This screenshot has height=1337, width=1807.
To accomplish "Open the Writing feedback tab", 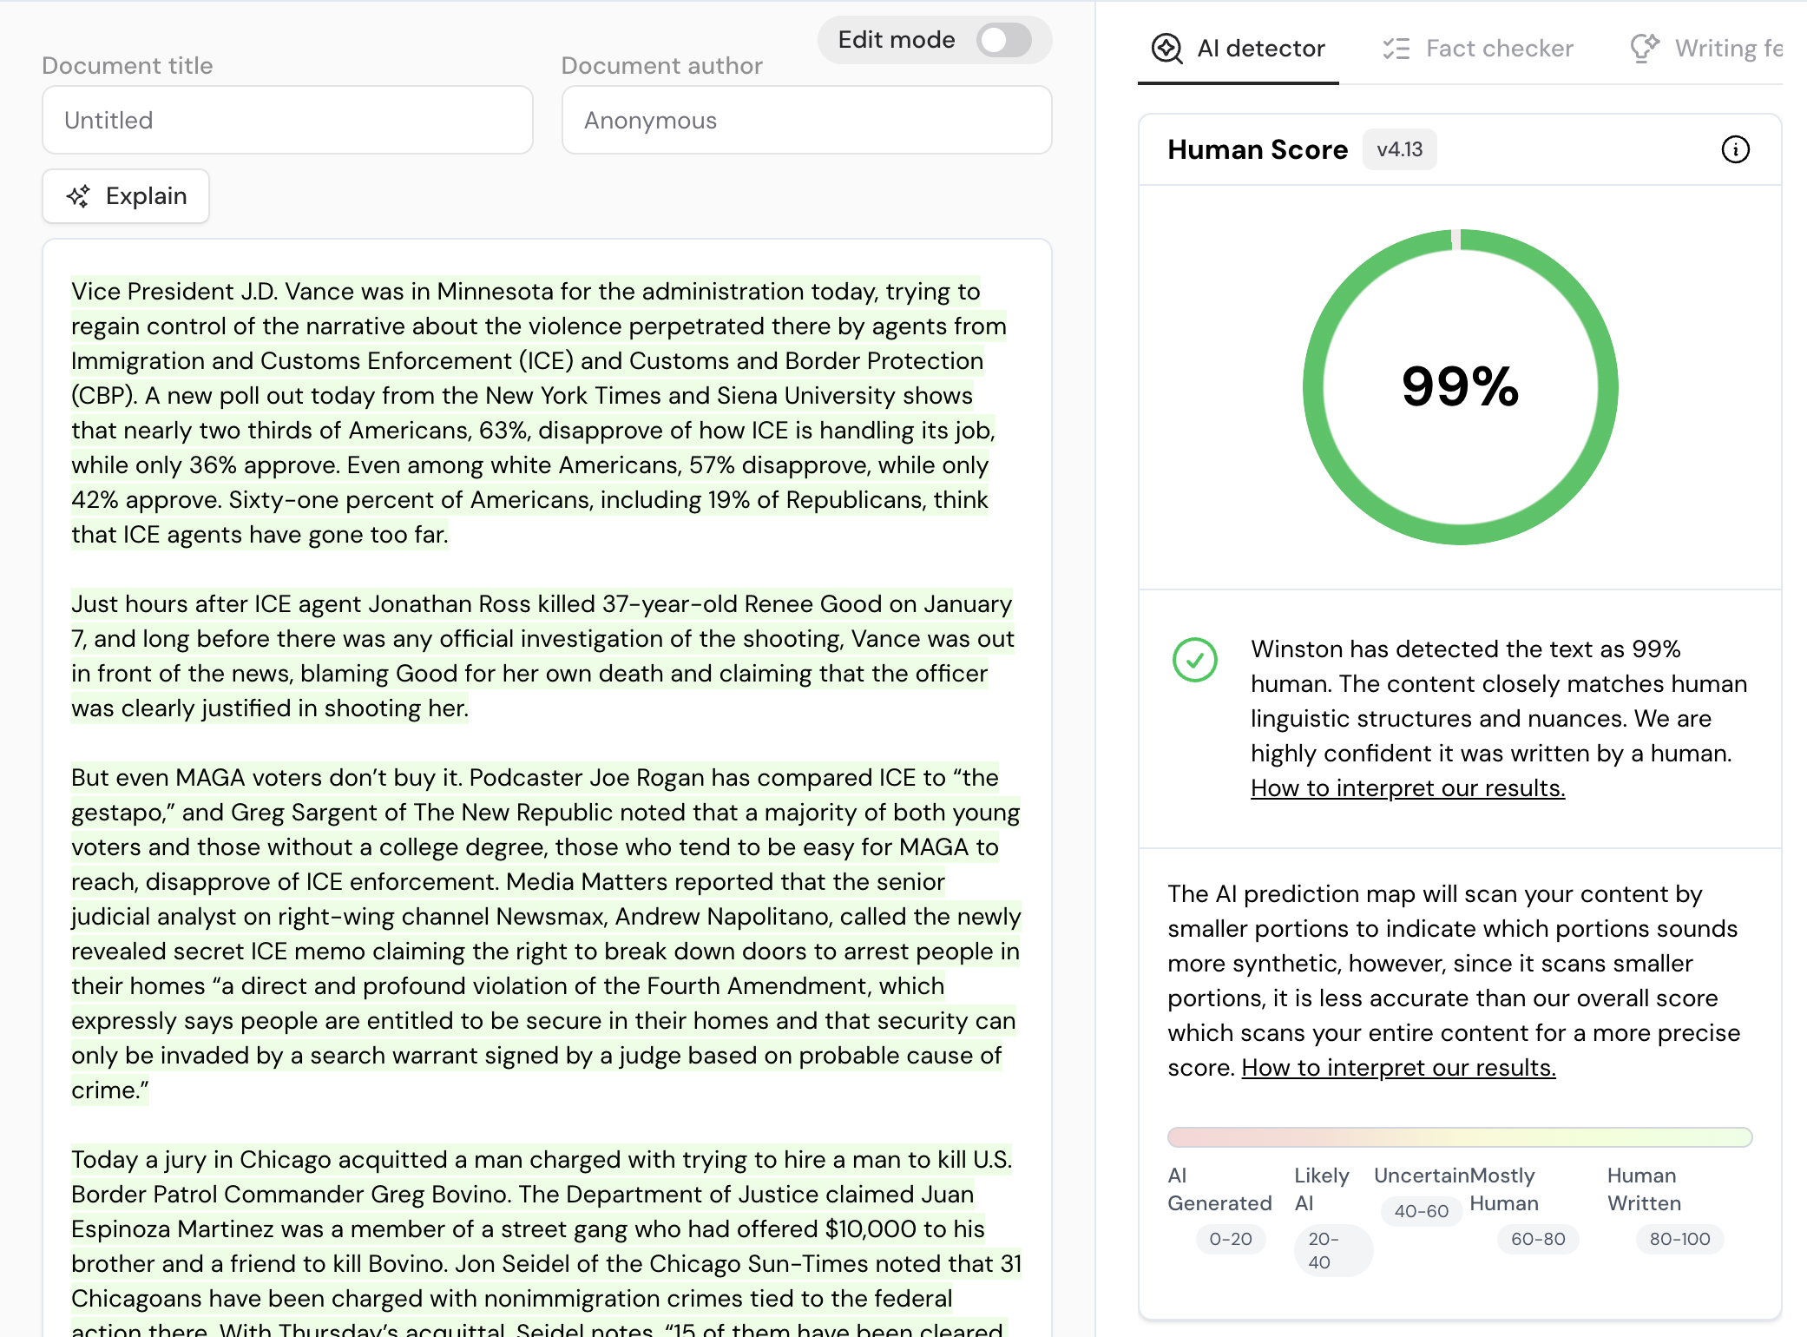I will pyautogui.click(x=1727, y=49).
